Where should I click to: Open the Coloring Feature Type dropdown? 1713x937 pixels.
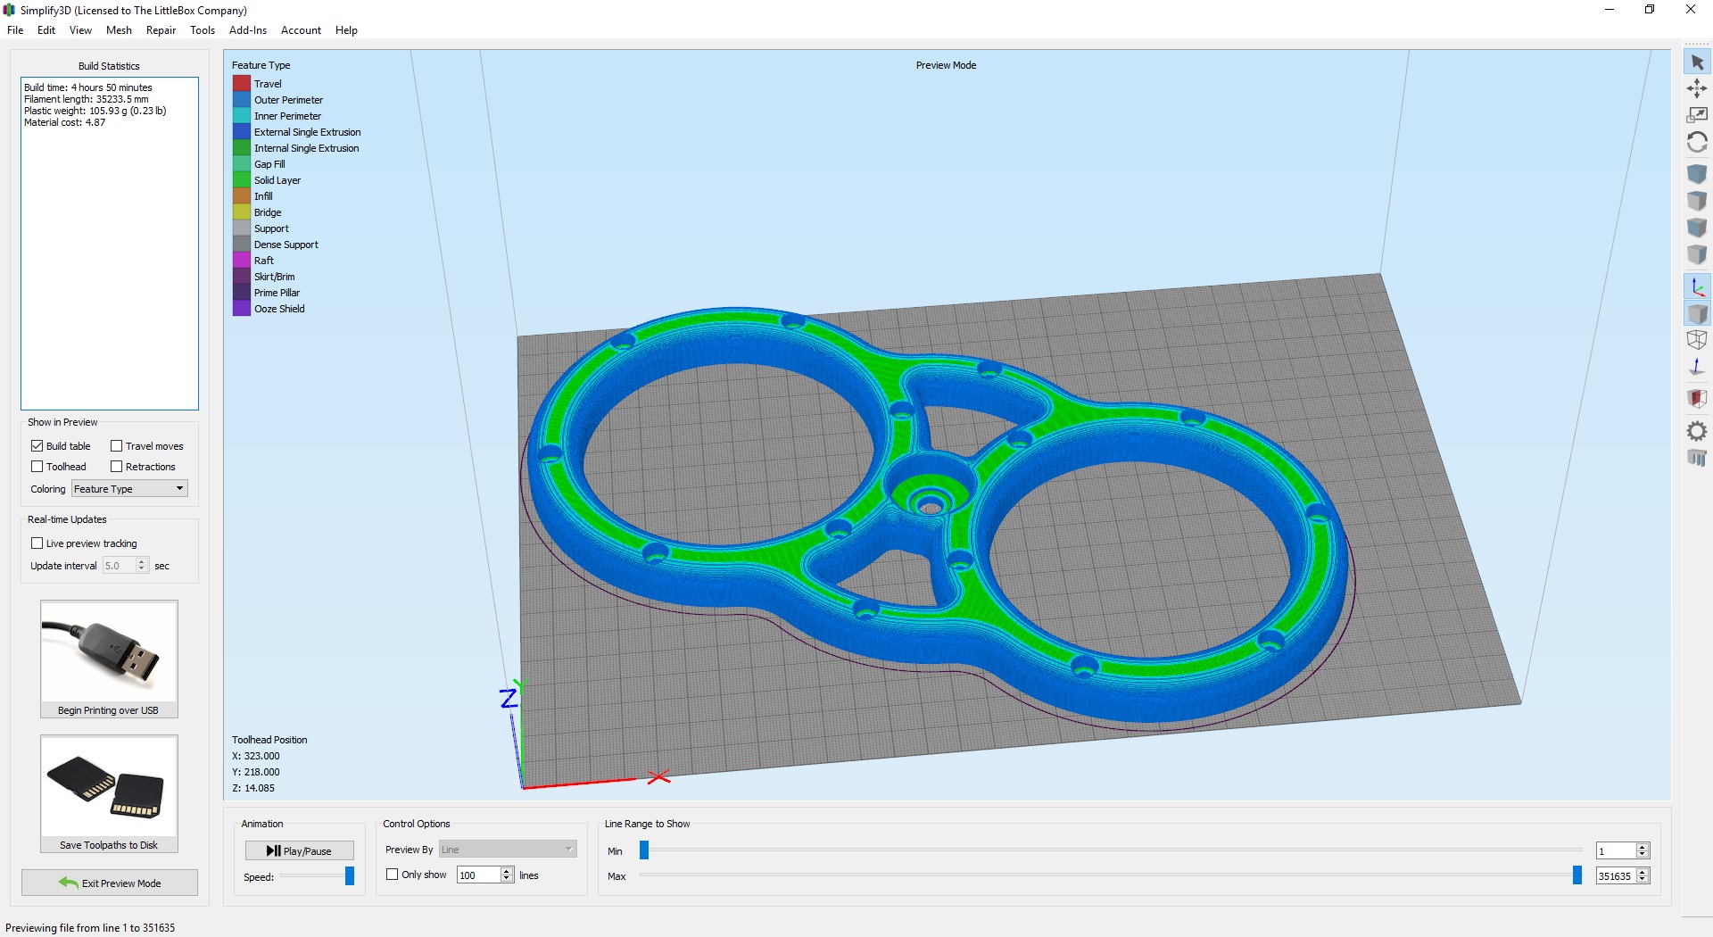[x=129, y=488]
